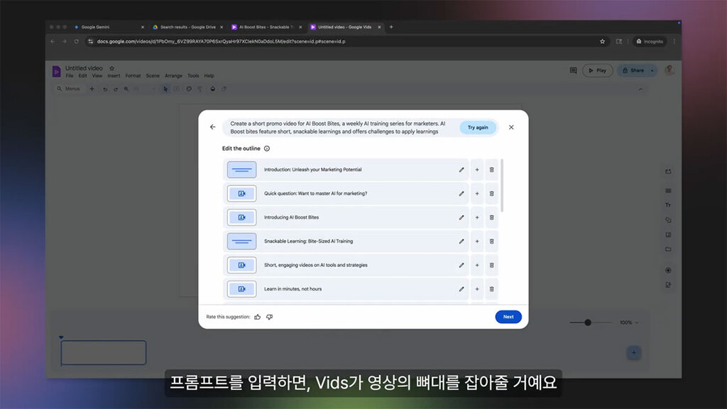
Task: Star the Untitled video document
Action: [x=111, y=68]
